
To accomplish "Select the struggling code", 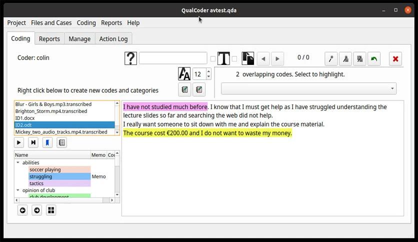I will 59,176.
